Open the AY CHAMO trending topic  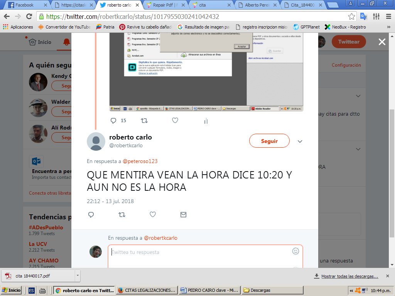click(44, 261)
